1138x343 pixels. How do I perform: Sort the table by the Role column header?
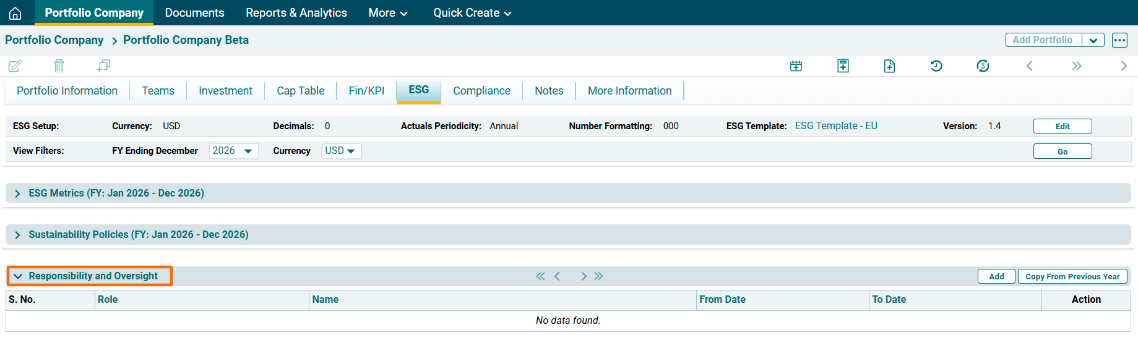(x=108, y=300)
